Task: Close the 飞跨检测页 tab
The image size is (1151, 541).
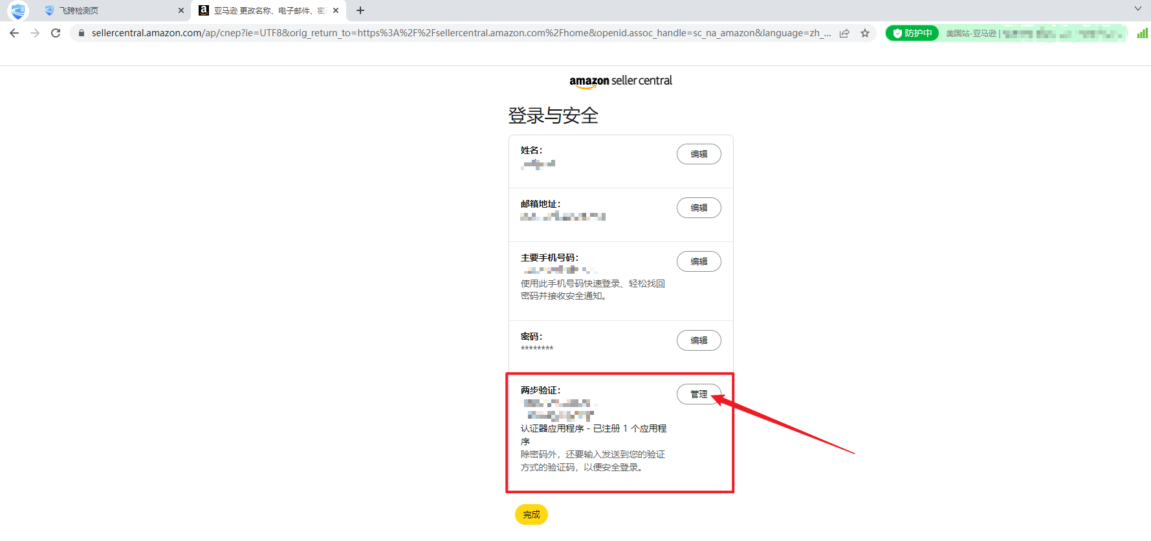Action: (181, 10)
